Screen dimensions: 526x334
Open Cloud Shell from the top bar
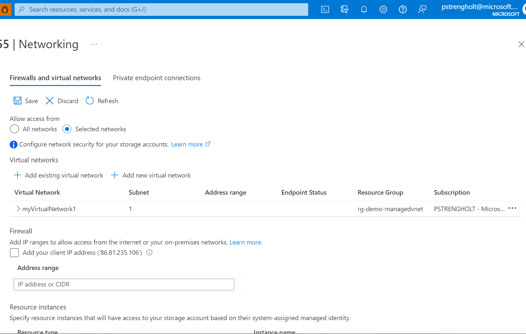325,9
